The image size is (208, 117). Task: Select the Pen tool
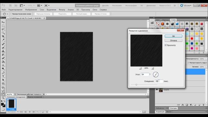point(3,73)
